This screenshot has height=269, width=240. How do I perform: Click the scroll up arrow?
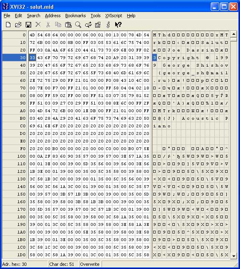(x=234, y=34)
